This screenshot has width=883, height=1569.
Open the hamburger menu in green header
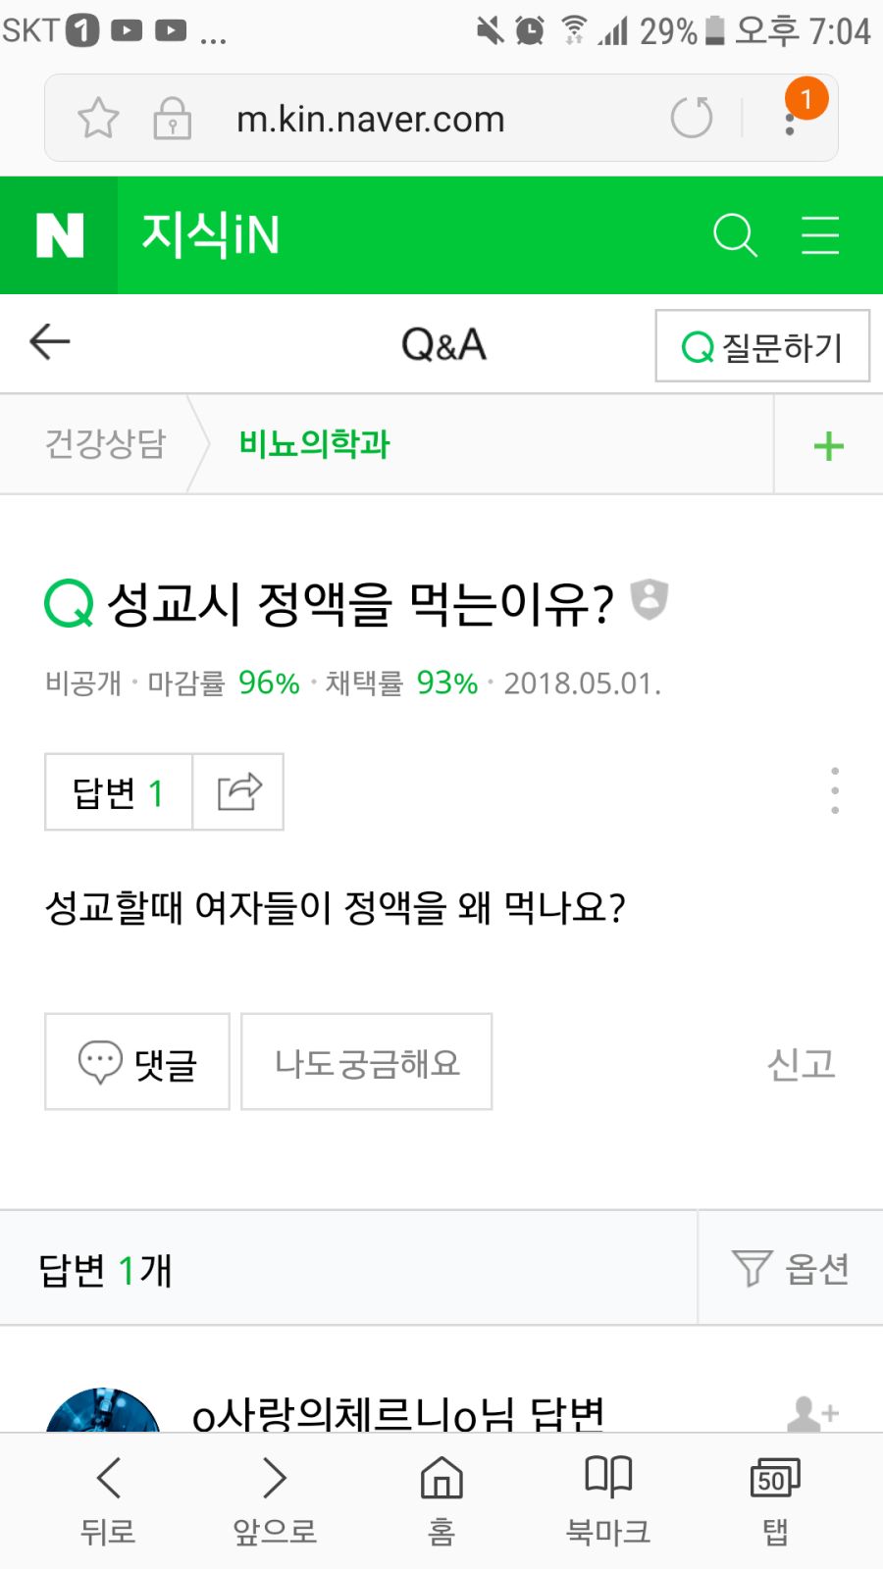coord(820,235)
